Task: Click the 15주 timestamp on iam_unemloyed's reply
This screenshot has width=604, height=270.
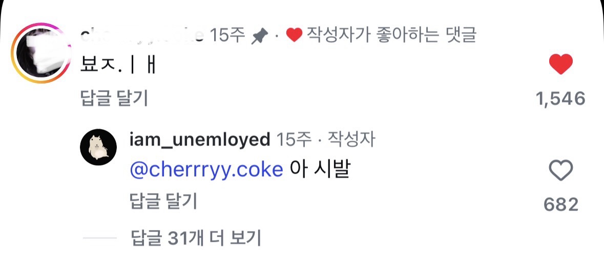Action: click(x=294, y=139)
